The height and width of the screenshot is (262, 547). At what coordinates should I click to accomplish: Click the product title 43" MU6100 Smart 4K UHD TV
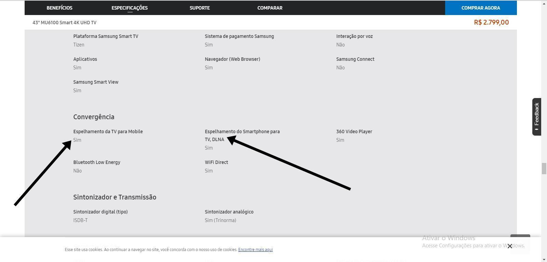pos(65,23)
